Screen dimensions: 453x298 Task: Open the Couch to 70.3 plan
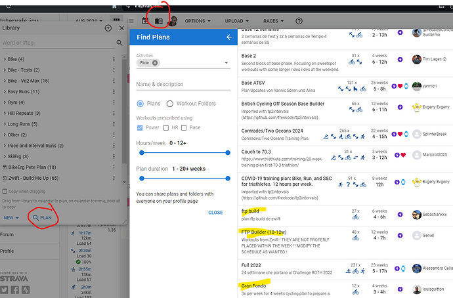[256, 152]
